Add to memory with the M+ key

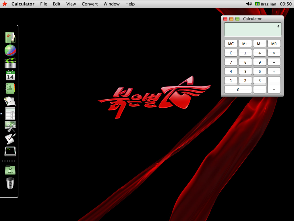pyautogui.click(x=245, y=44)
